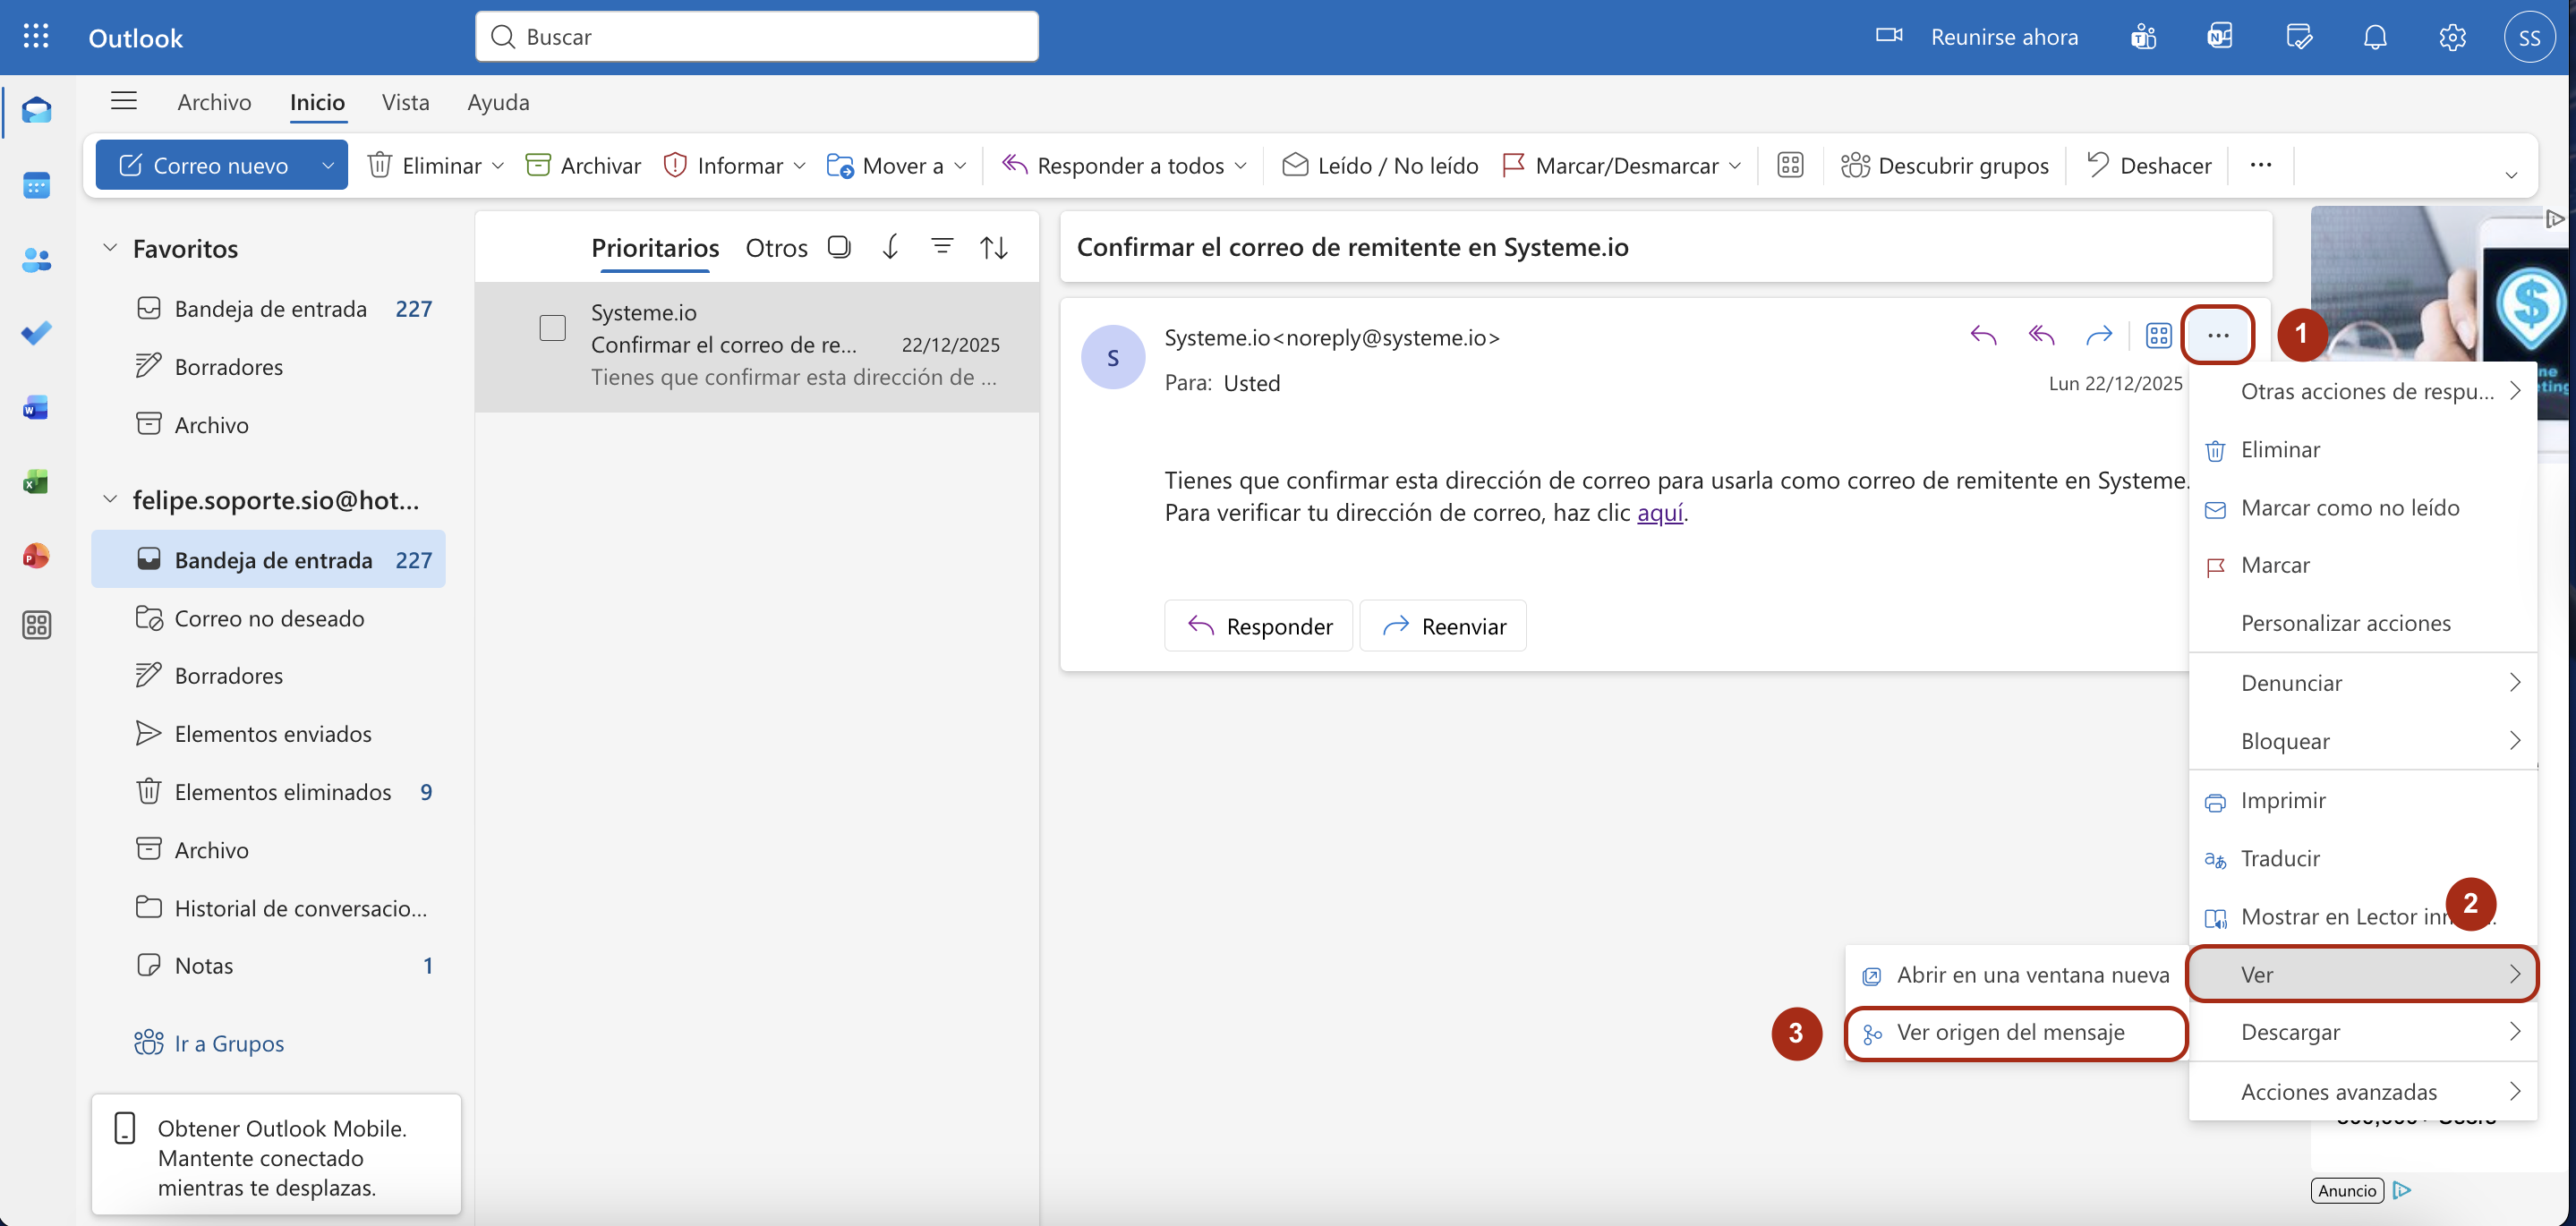This screenshot has height=1226, width=2576.
Task: Collapse the Favoritos folder group
Action: [x=110, y=248]
